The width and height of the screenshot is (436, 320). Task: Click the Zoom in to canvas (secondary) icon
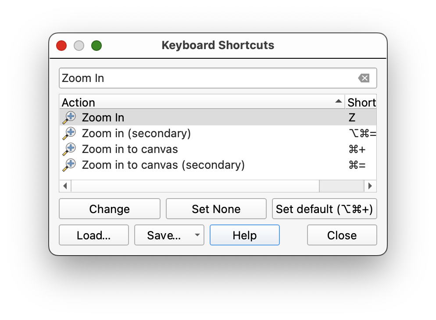tap(69, 165)
